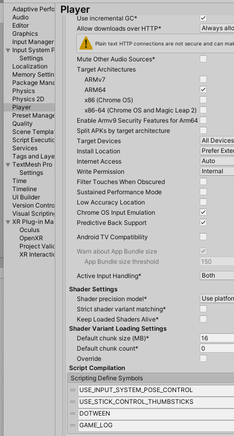The image size is (234, 436).
Task: Grab the drag handle beside GAME_LOG
Action: pyautogui.click(x=73, y=425)
